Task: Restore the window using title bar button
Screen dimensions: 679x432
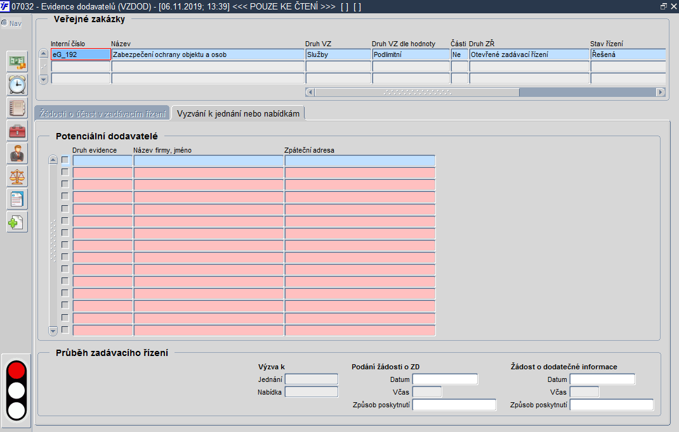Action: tap(663, 6)
